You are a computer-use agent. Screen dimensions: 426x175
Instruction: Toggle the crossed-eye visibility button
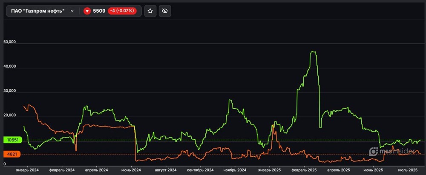point(165,11)
